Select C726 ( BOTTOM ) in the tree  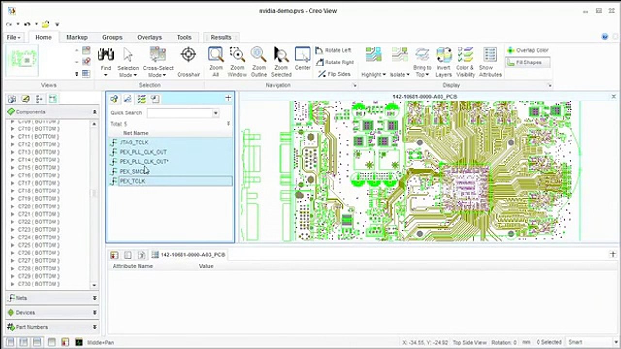(39, 253)
